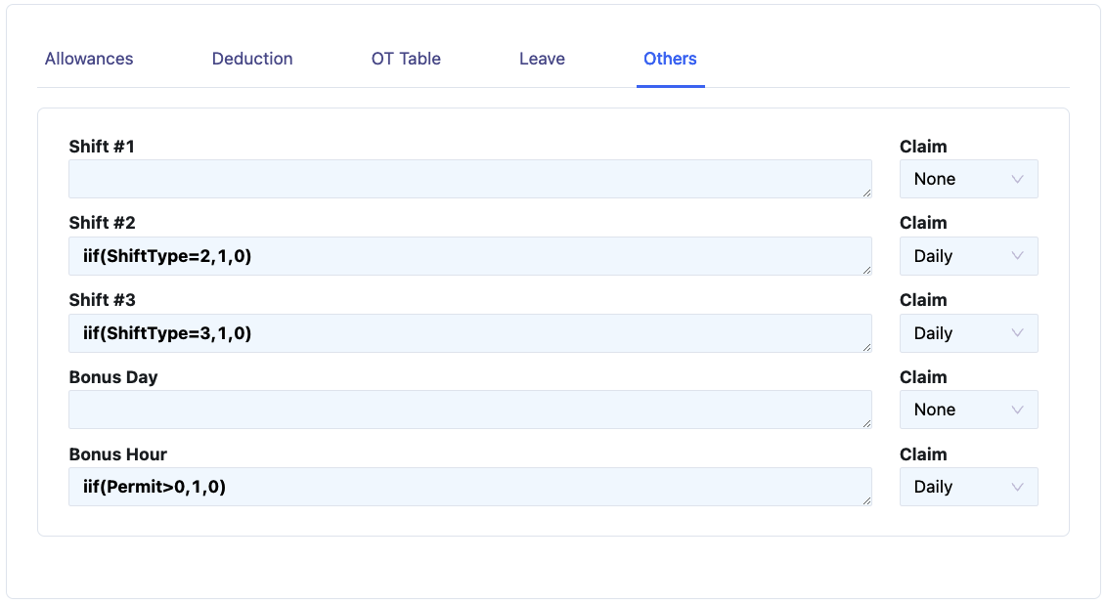The height and width of the screenshot is (605, 1106).
Task: Open the Shift #1 Claim dropdown
Action: pyautogui.click(x=968, y=180)
